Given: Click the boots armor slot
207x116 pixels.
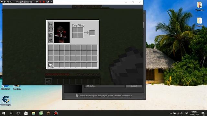Looking at the screenshot, I should (51, 41).
